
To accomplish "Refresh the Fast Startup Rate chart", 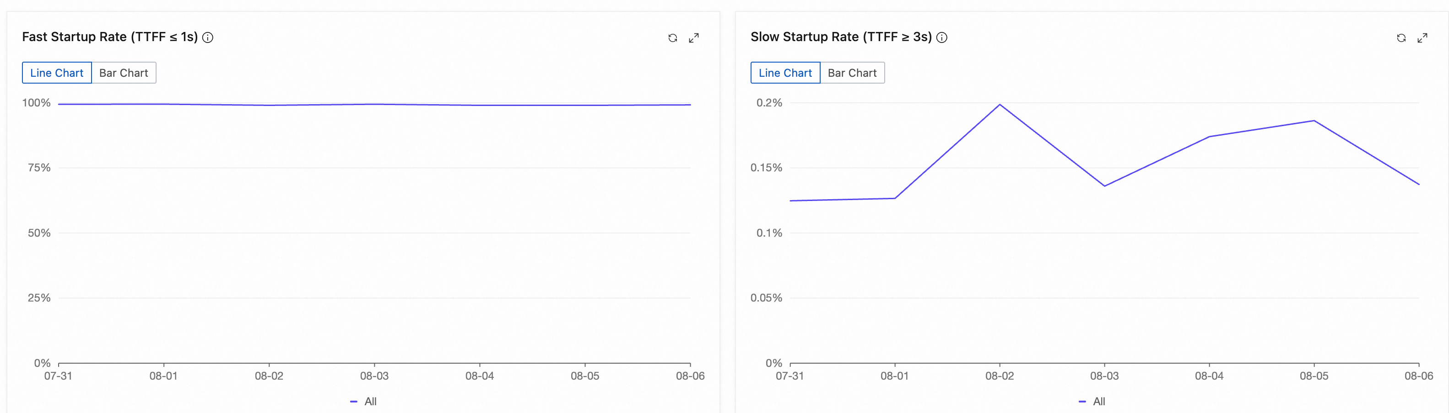I will click(x=672, y=38).
